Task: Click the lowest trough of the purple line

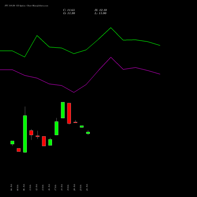Action: [74, 92]
